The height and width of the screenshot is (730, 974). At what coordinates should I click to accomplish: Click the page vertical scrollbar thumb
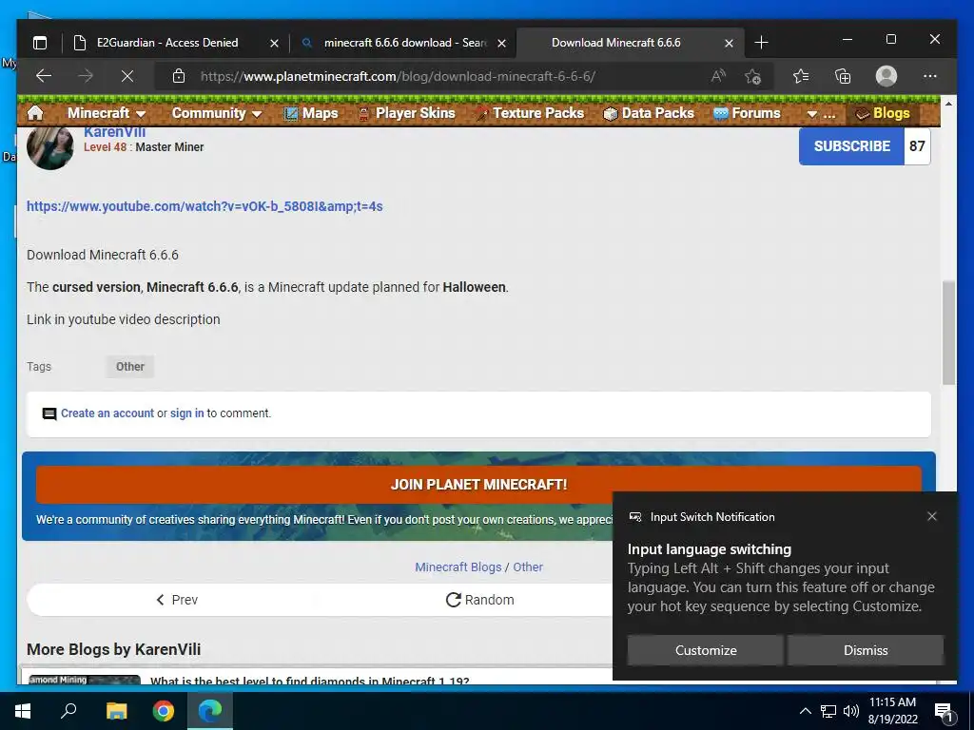tap(948, 333)
